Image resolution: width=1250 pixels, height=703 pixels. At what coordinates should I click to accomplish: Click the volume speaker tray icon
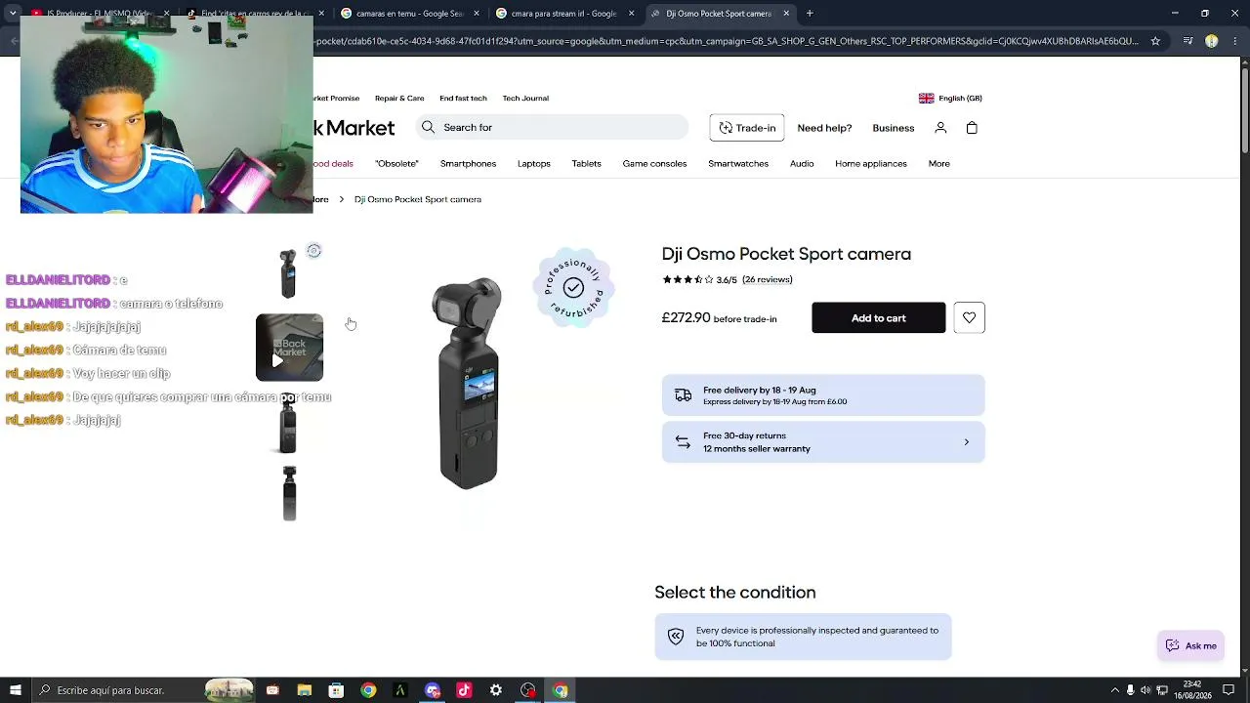coord(1146,690)
